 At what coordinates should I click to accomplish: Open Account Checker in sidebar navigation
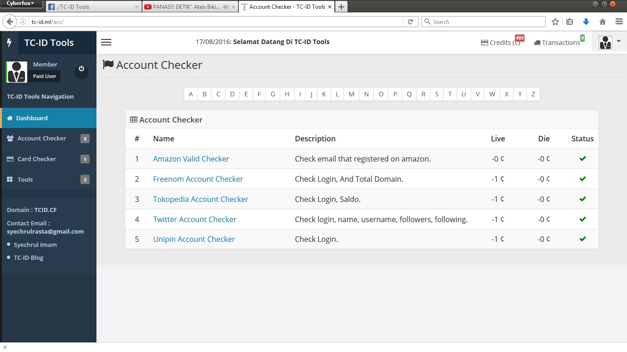[x=48, y=139]
